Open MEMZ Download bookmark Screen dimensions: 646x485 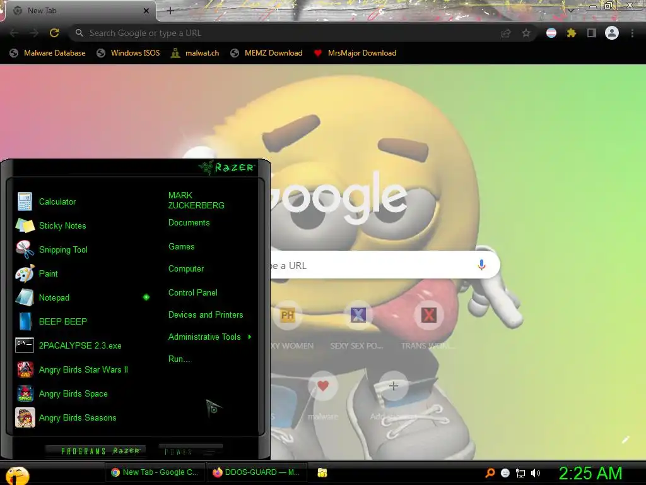tap(267, 53)
